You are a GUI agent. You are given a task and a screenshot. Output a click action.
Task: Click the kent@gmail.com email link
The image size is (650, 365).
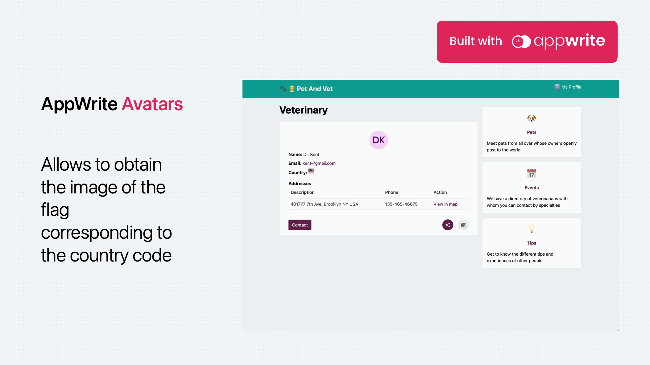coord(319,163)
